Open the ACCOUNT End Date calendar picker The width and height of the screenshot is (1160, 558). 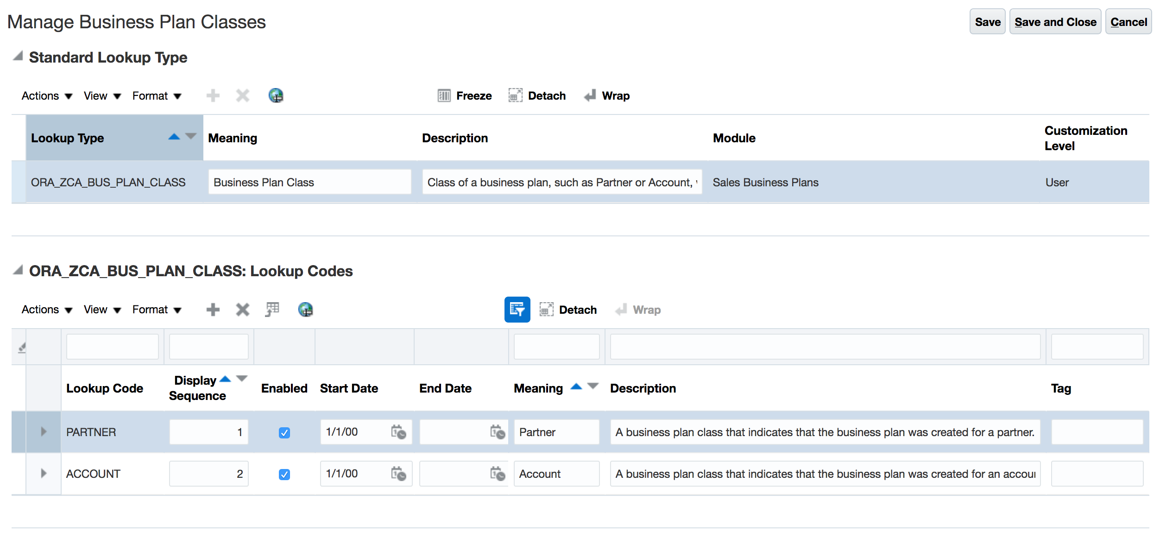[498, 474]
